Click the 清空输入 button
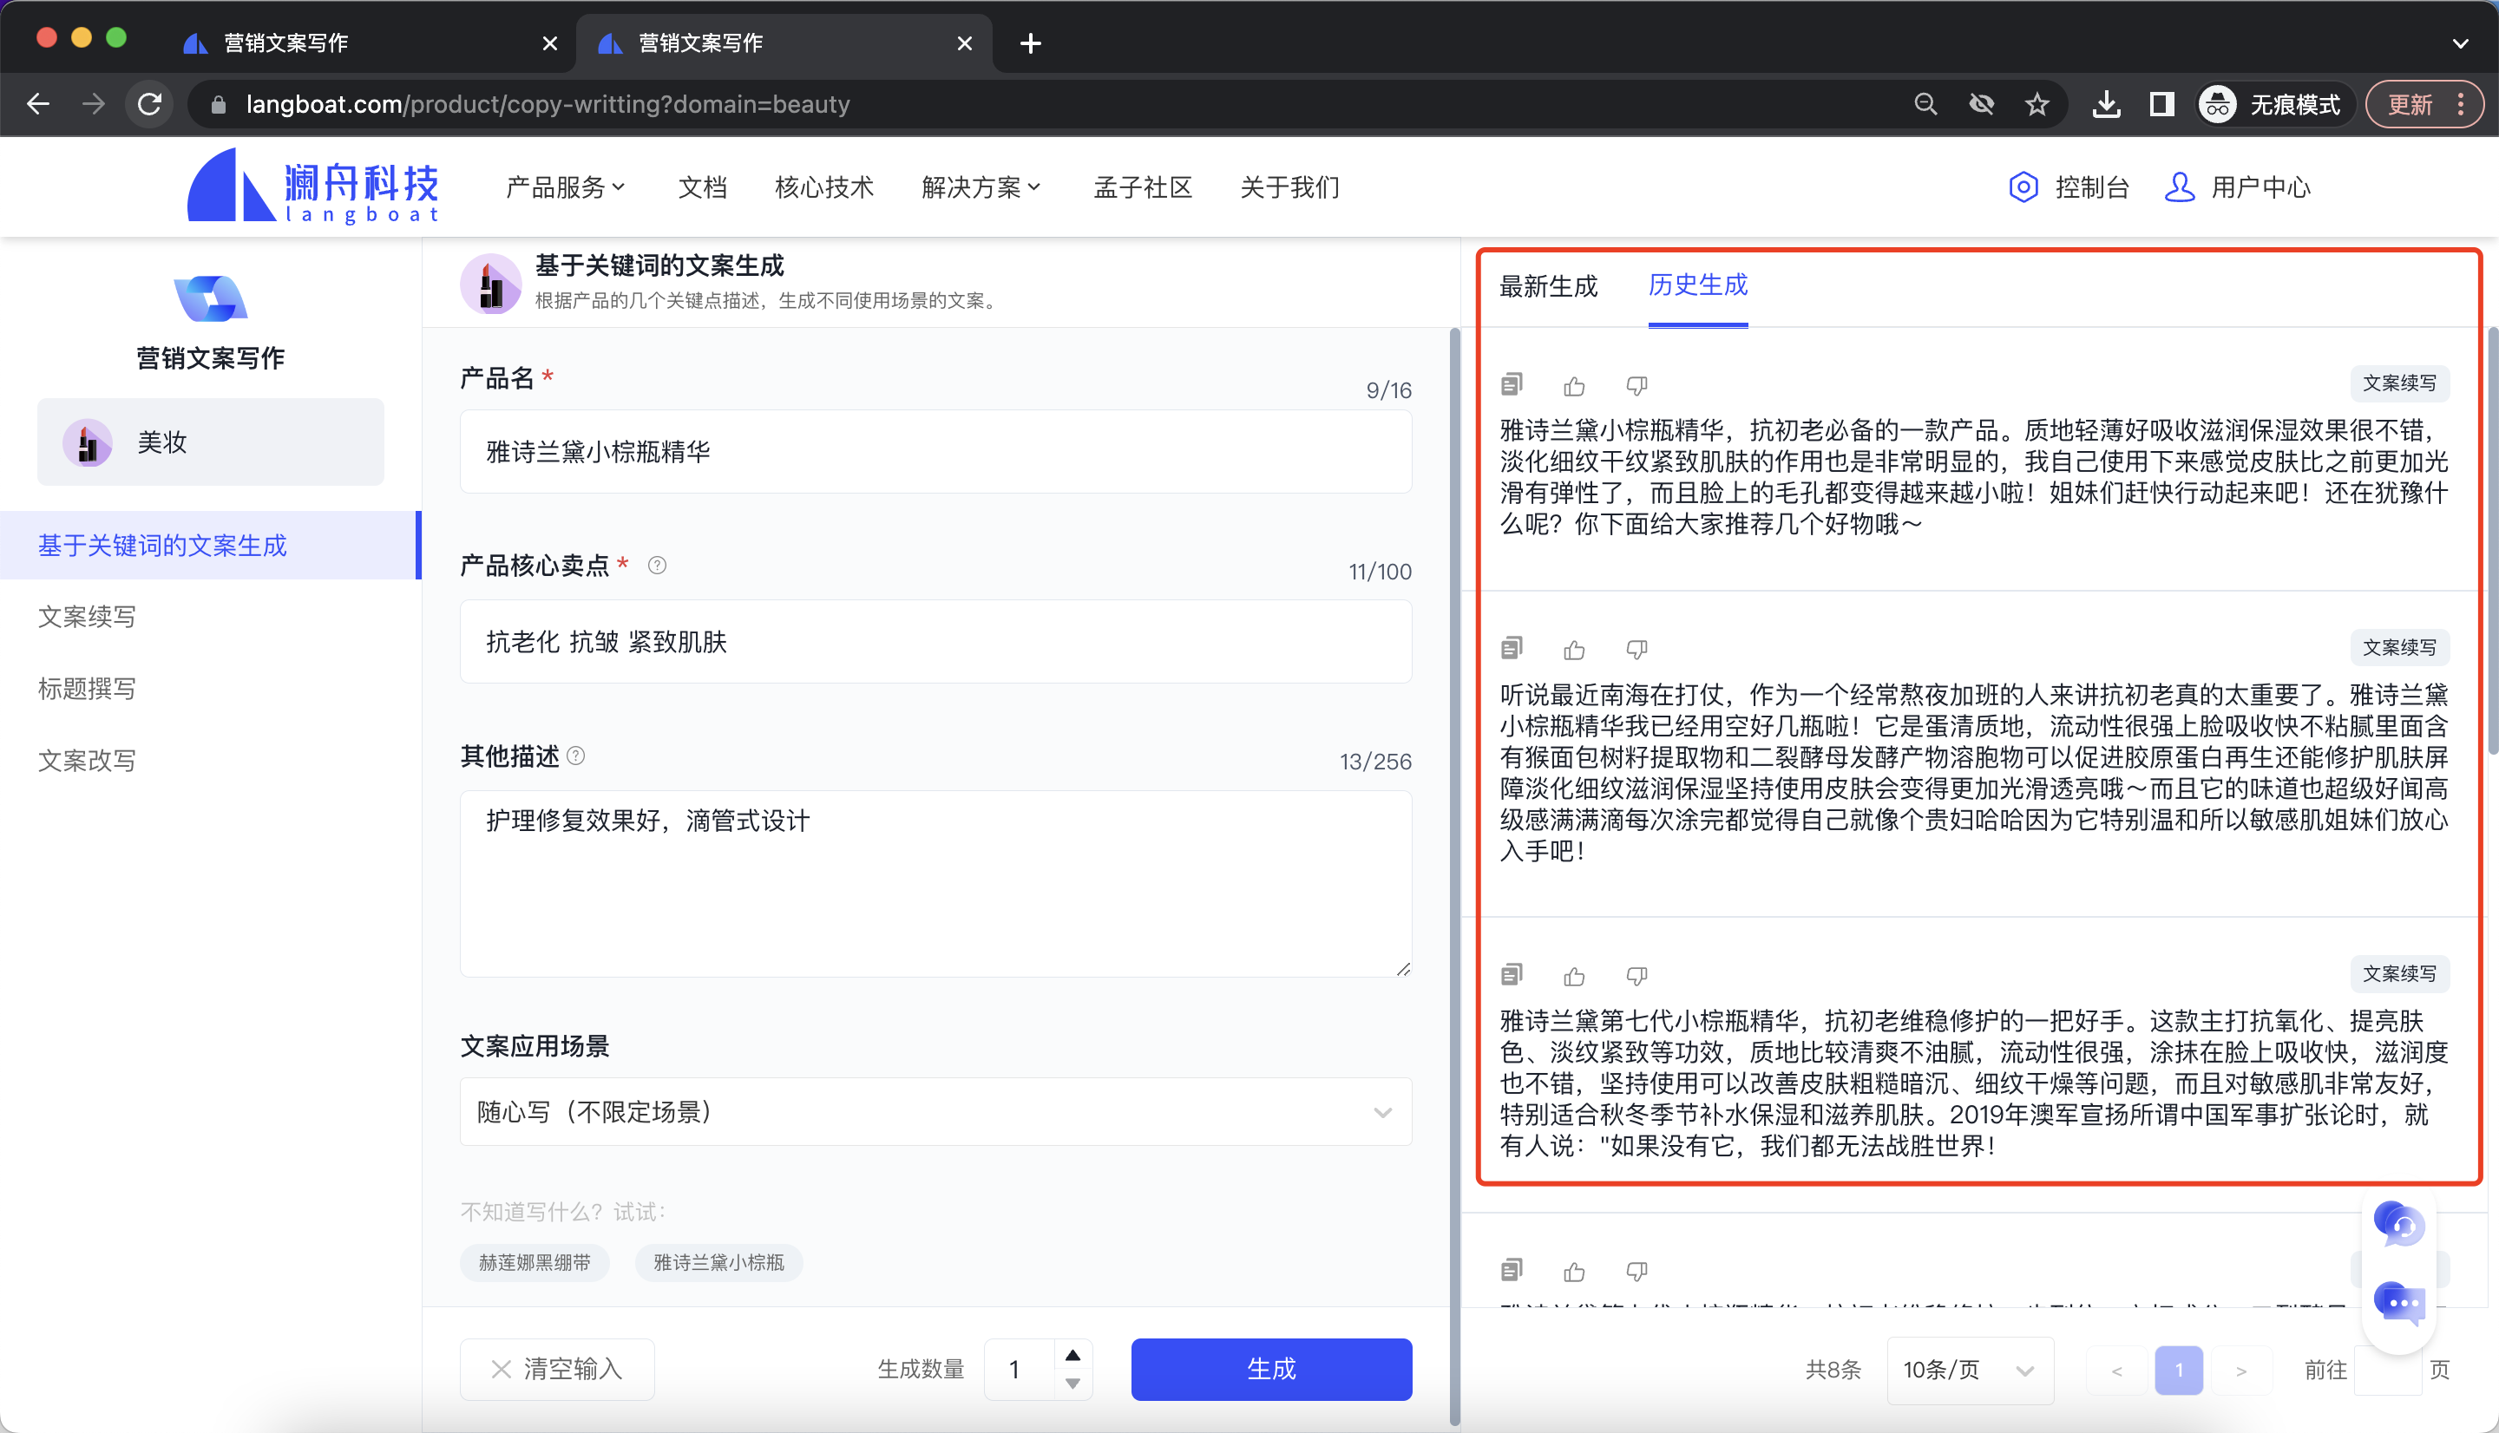This screenshot has height=1433, width=2499. click(x=557, y=1369)
